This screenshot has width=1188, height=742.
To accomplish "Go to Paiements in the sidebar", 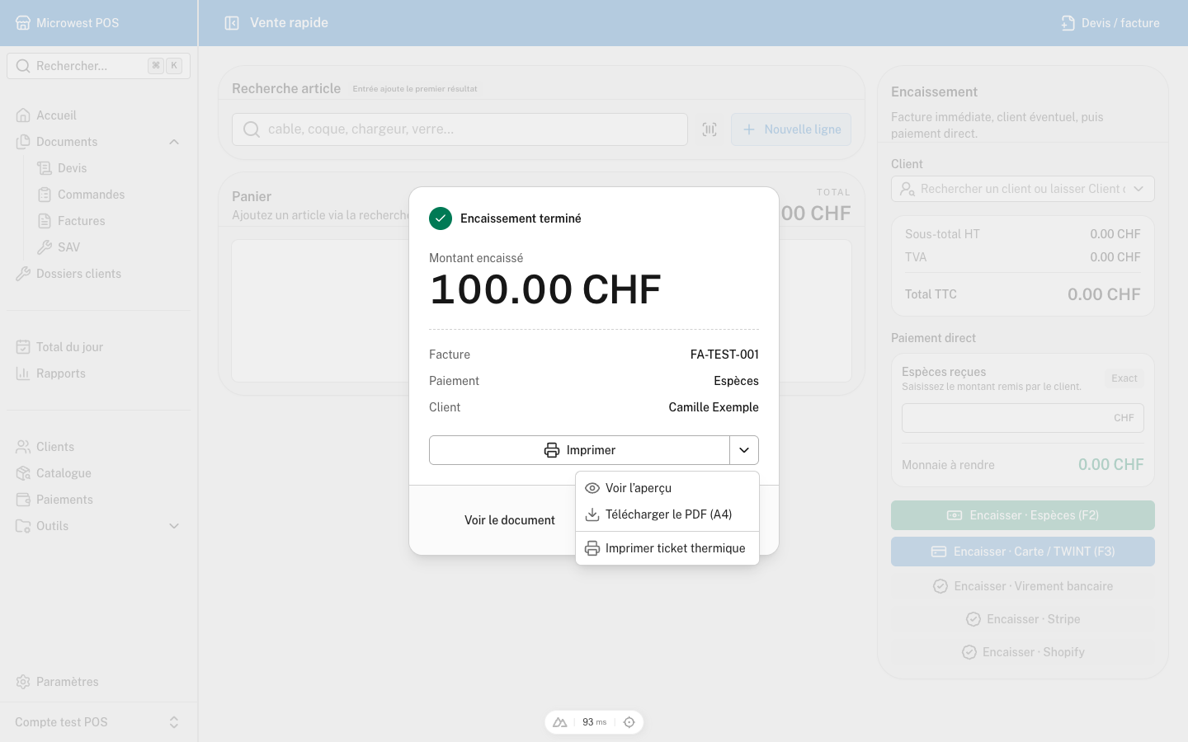I will point(98,500).
